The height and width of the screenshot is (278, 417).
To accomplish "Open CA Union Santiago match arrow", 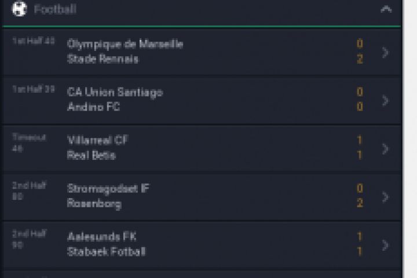I will [386, 100].
